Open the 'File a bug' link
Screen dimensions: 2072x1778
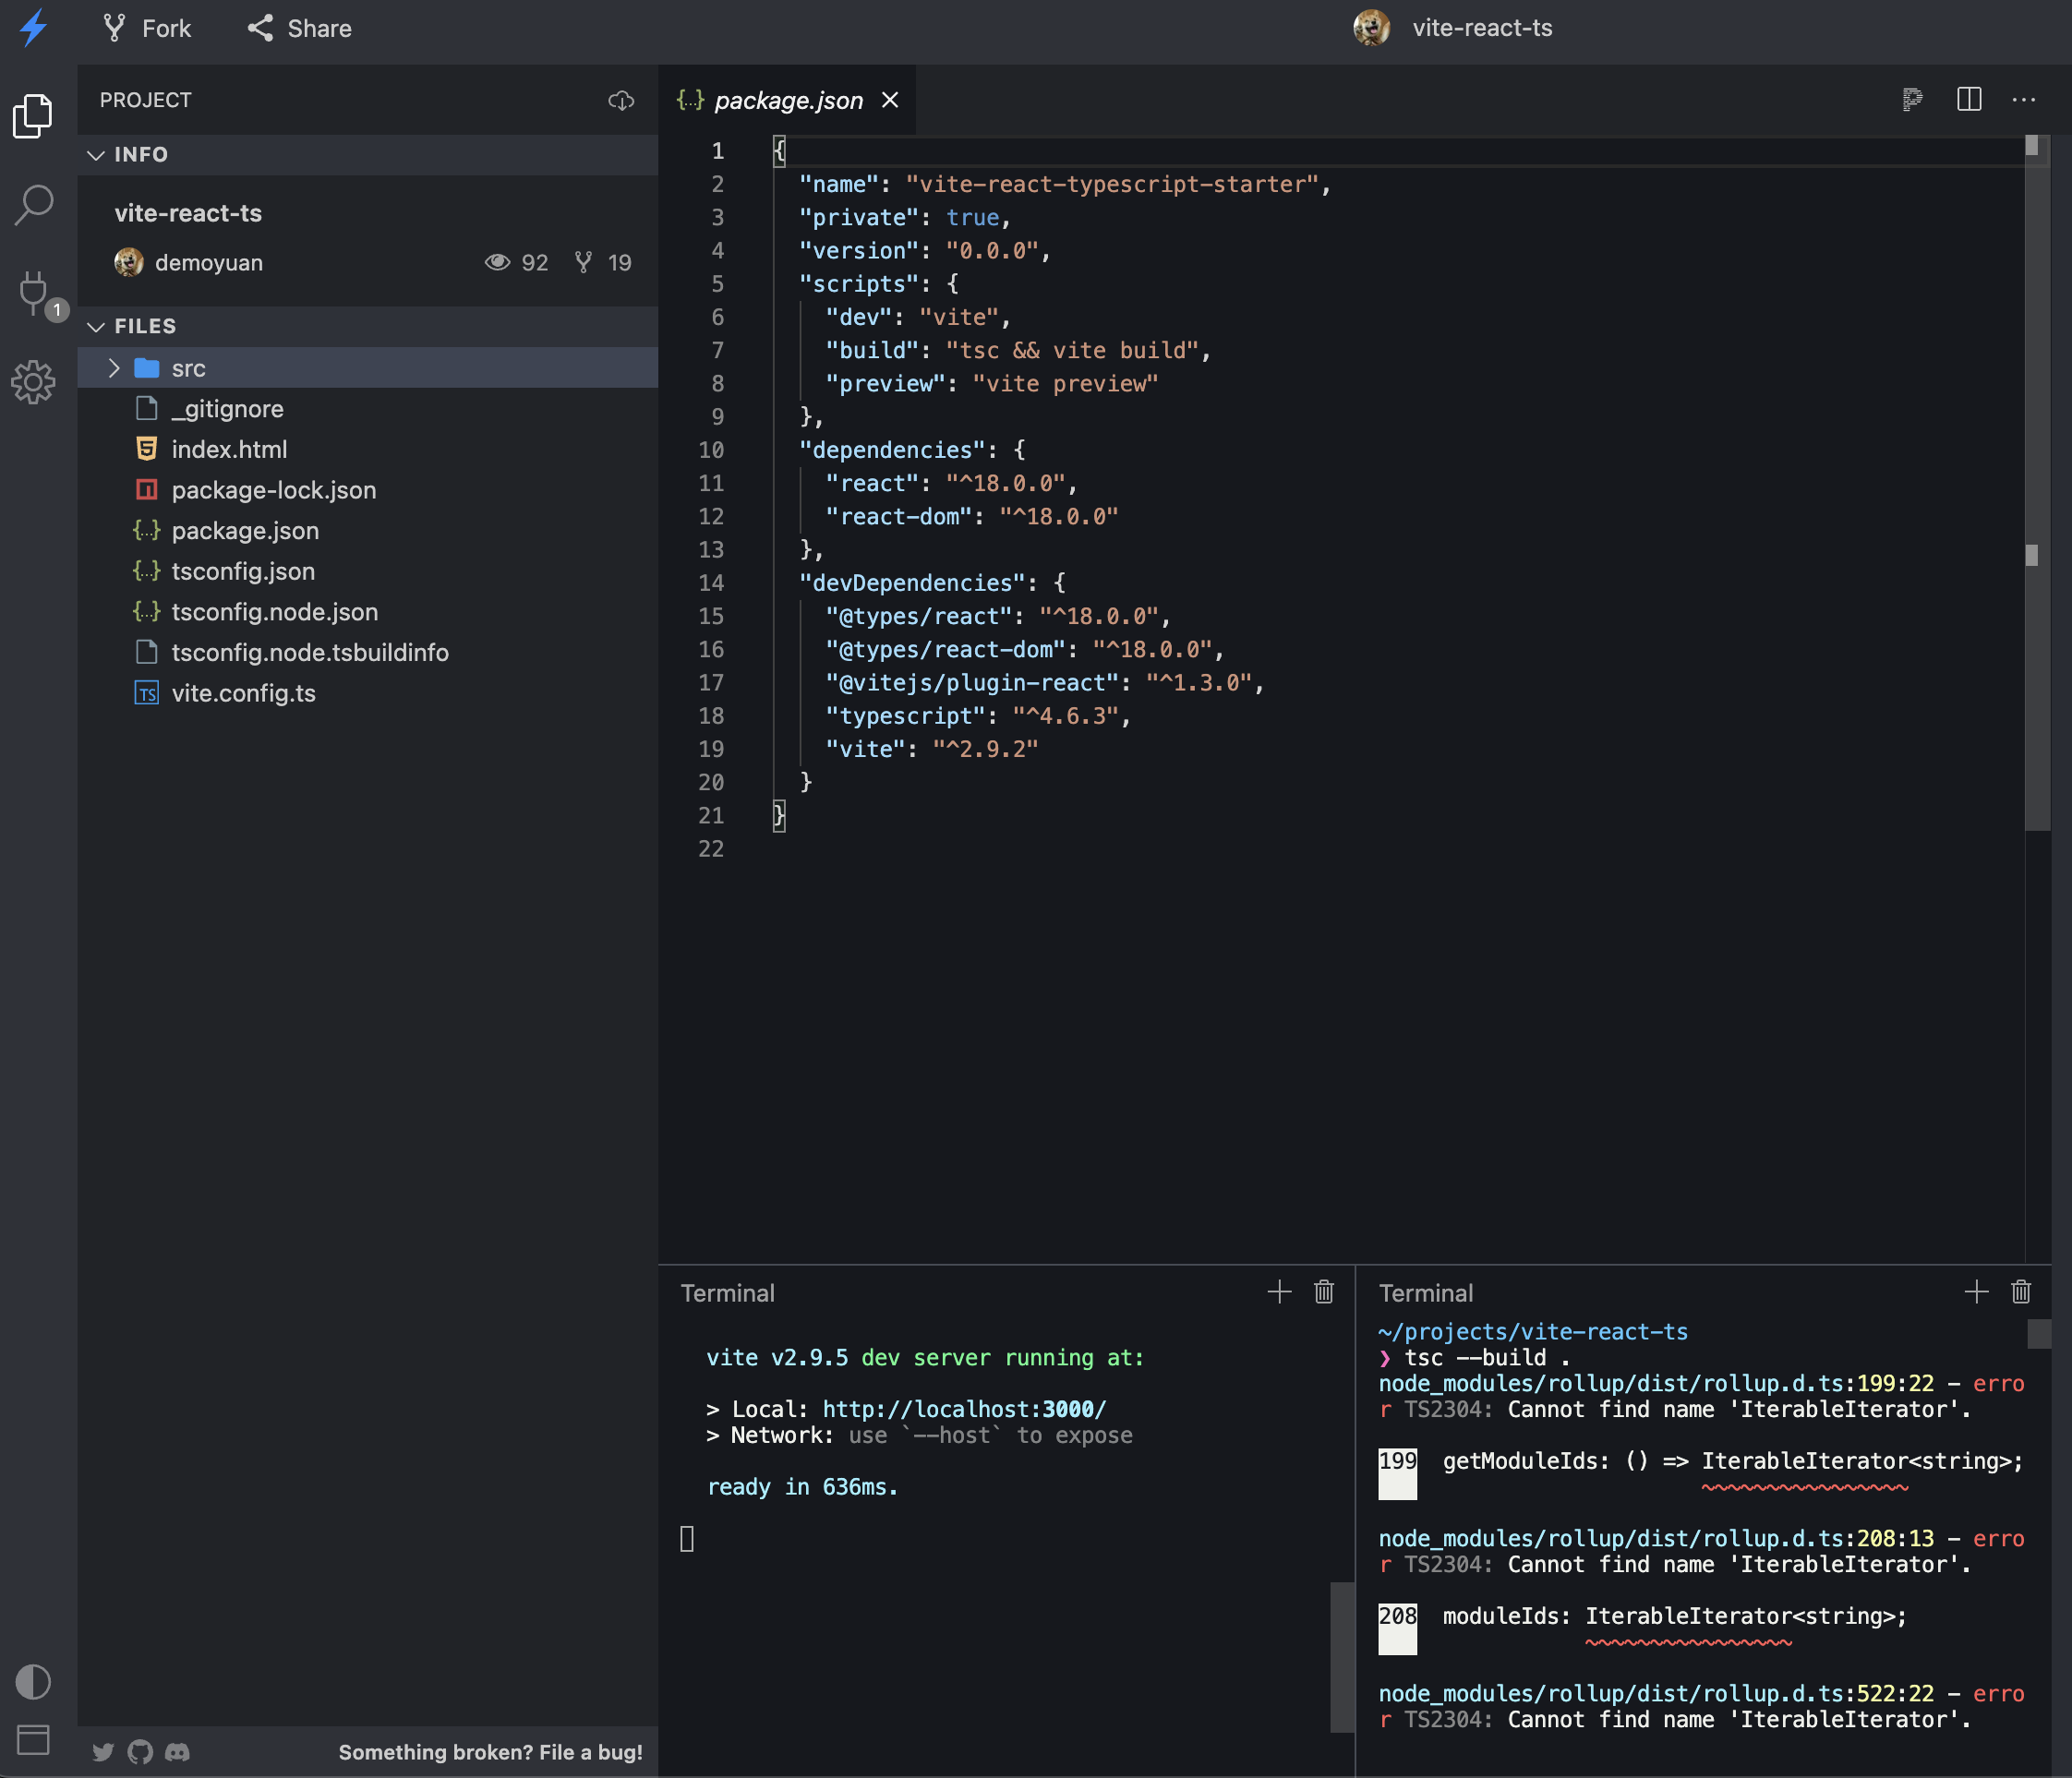click(490, 1752)
